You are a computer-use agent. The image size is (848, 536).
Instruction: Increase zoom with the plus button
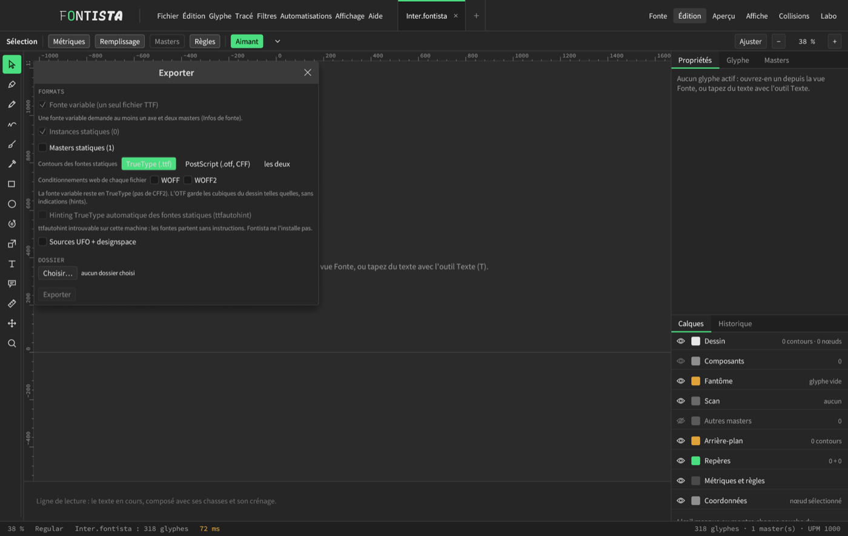(x=835, y=41)
